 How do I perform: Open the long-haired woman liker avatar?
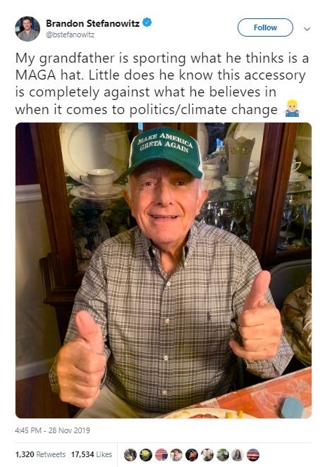[238, 455]
